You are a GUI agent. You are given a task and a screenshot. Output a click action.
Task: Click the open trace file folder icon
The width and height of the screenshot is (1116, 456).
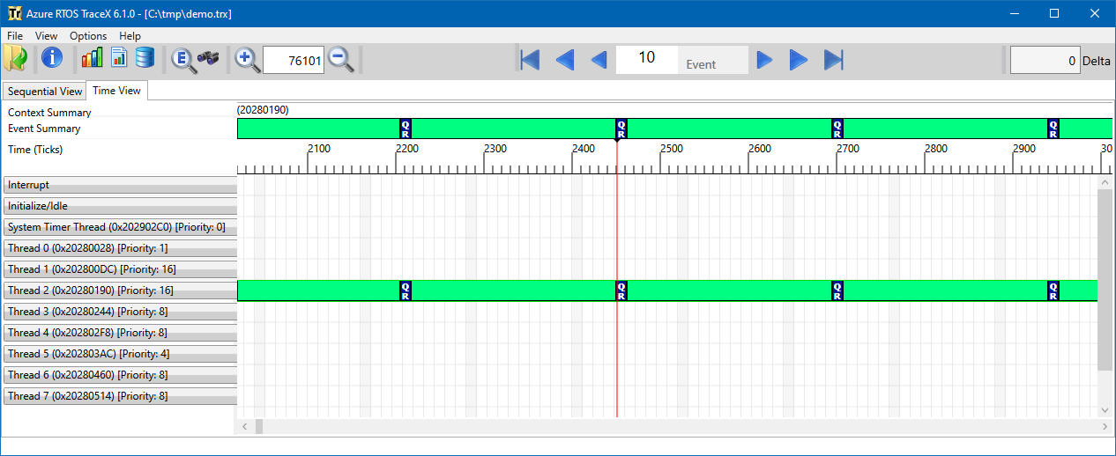tap(15, 59)
